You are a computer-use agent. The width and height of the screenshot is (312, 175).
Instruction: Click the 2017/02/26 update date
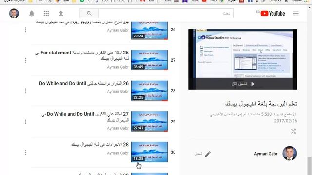286,121
